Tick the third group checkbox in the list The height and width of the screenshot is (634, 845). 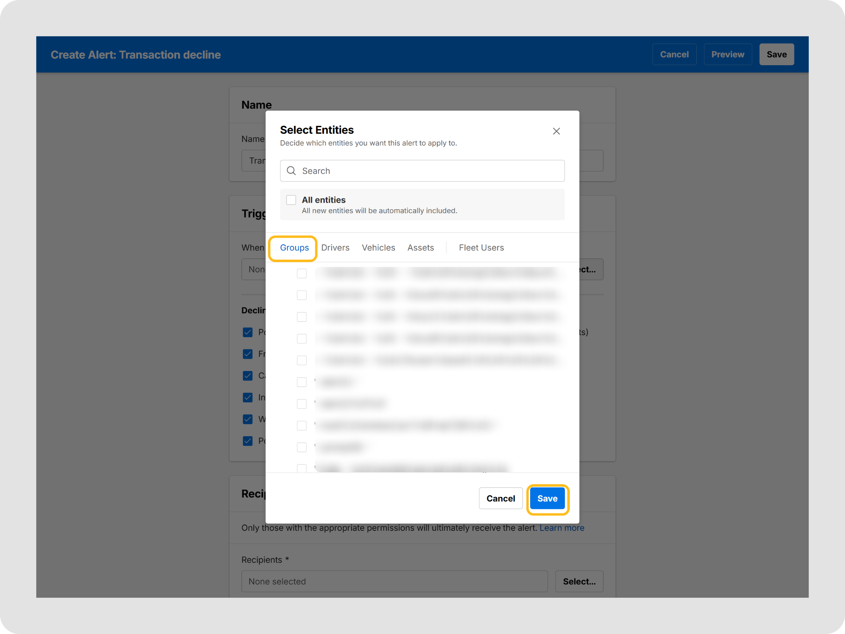coord(302,317)
